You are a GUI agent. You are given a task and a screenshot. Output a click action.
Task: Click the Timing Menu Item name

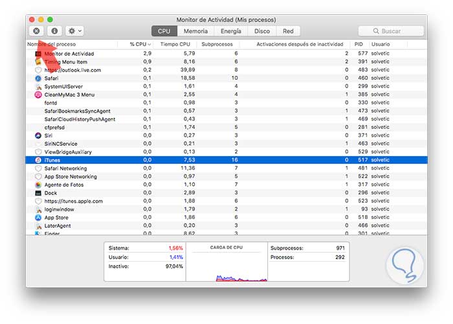pos(65,62)
